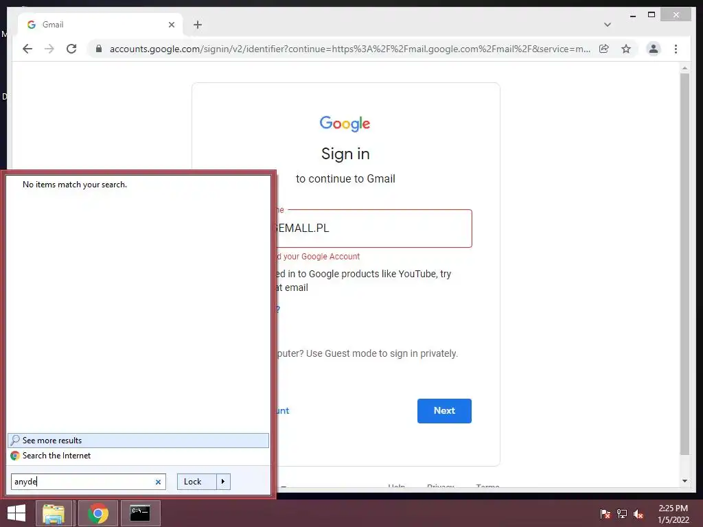Screen dimensions: 703x527
Task: Reload the Gmail sign-in page
Action: tap(71, 49)
